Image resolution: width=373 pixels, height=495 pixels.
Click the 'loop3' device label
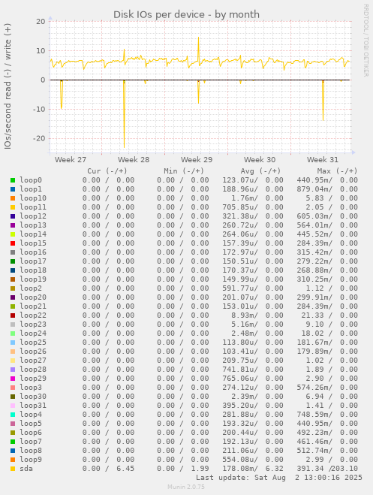[x=31, y=387]
